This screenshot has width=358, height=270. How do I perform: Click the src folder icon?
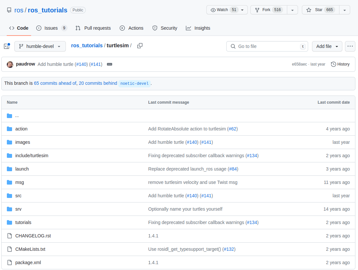pos(9,196)
